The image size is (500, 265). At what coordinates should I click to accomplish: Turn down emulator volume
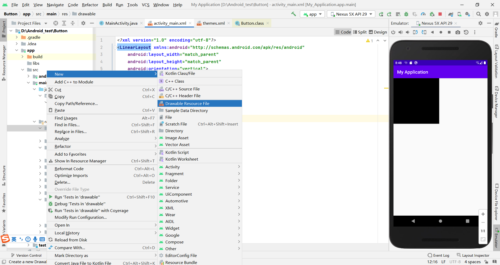point(408,32)
